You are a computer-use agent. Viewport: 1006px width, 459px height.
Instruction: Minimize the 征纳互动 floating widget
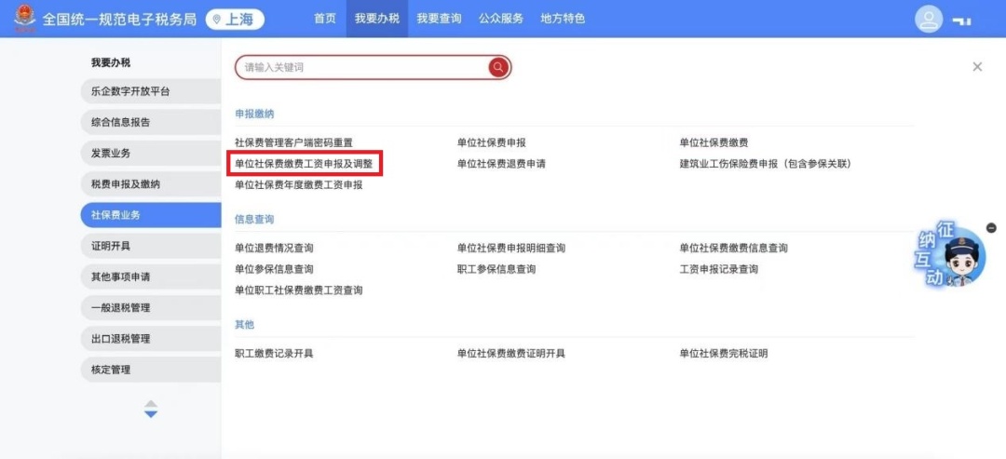(991, 227)
